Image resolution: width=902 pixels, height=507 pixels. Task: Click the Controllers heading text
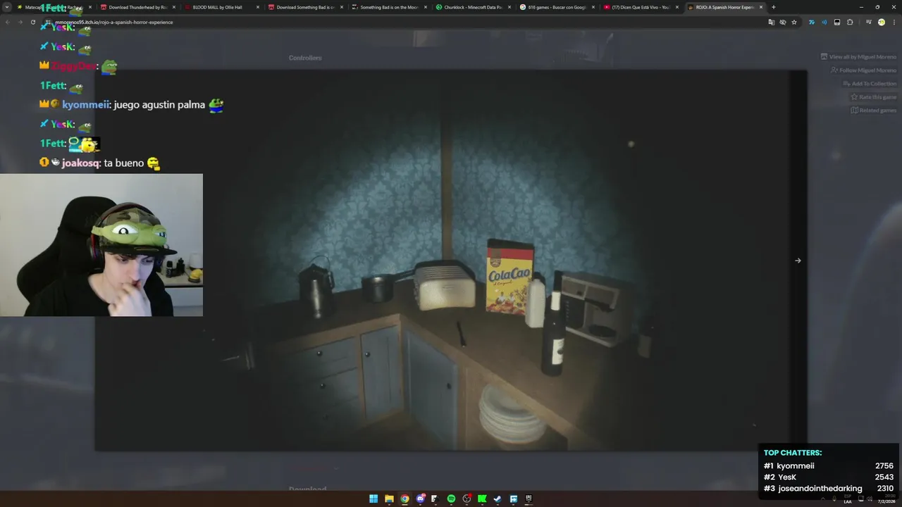(305, 58)
